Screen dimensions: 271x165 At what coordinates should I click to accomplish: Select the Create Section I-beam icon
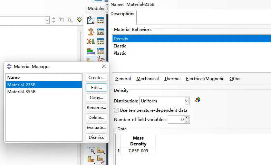pos(91,32)
